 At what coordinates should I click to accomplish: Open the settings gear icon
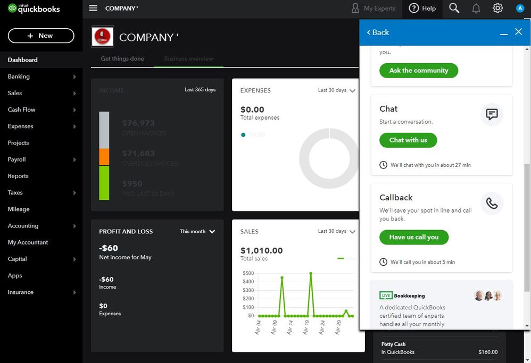(x=497, y=8)
